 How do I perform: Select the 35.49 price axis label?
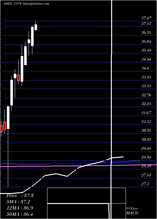[x=146, y=50]
